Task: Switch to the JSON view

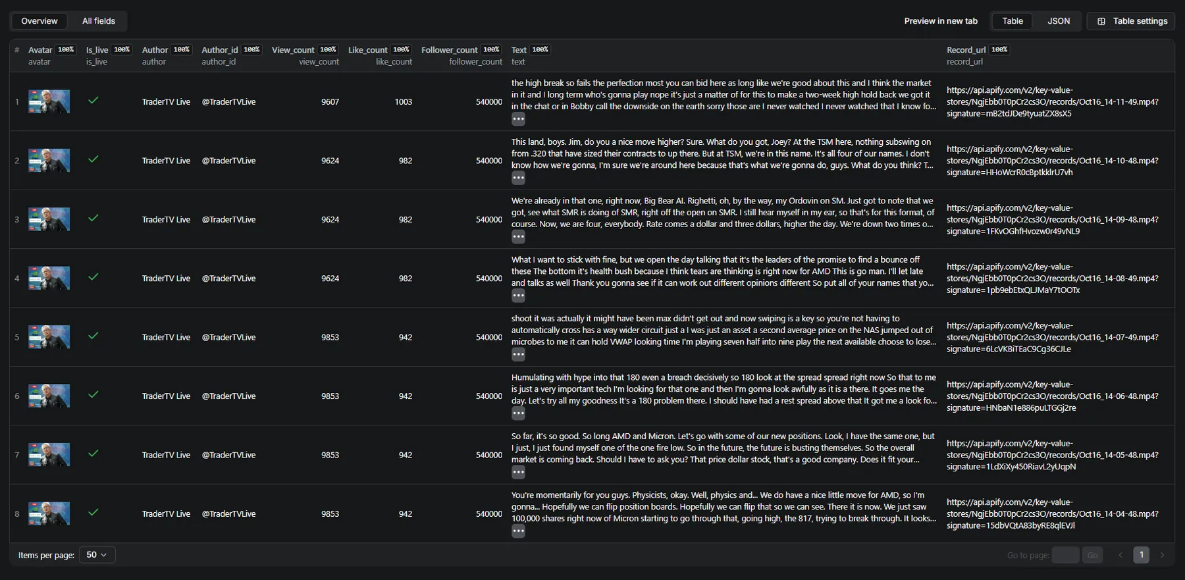Action: pos(1059,21)
